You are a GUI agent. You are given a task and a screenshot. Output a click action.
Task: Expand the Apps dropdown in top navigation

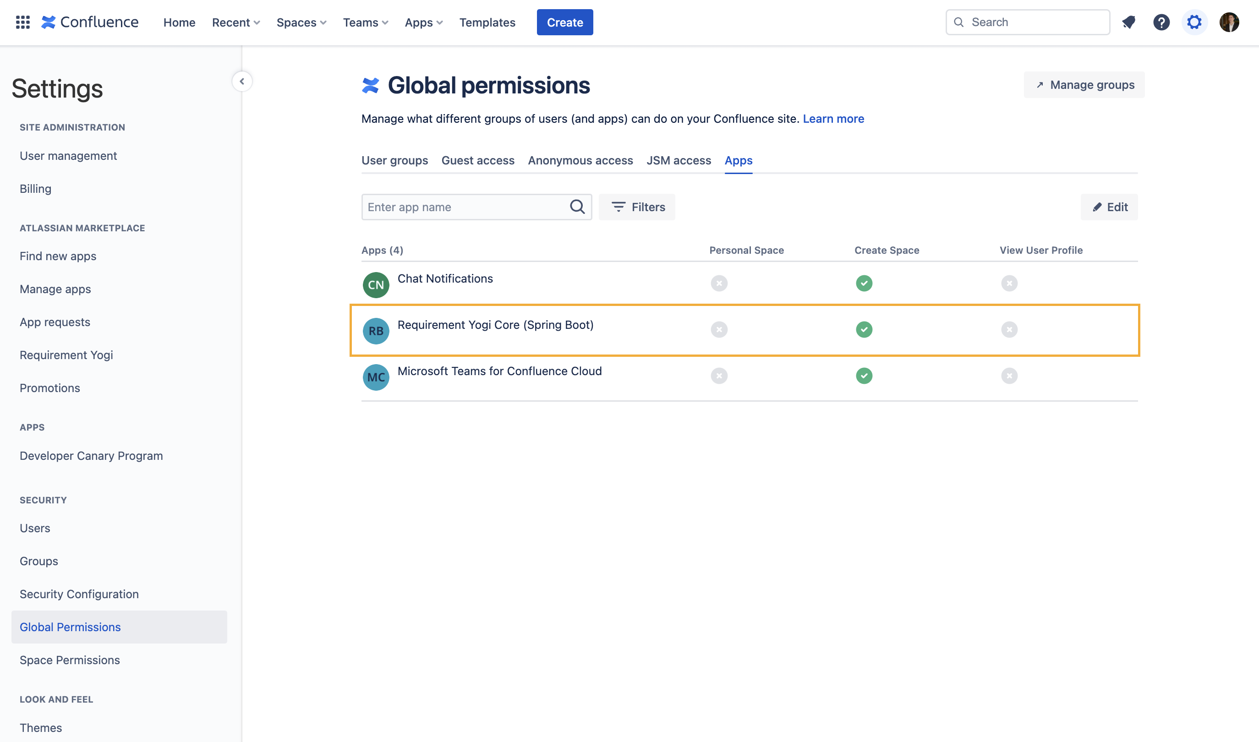[x=424, y=22]
